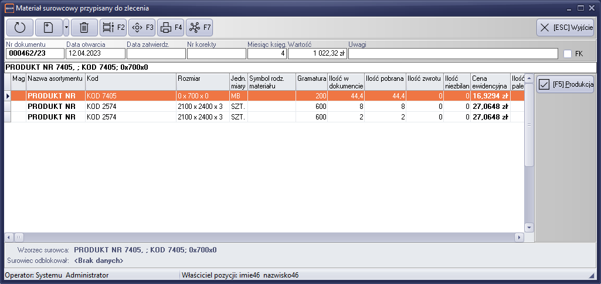Toggle the FK checkbox
The height and width of the screenshot is (284, 601).
point(568,54)
